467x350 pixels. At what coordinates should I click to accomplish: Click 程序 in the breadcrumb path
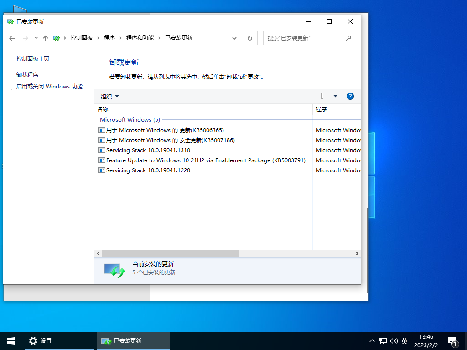coord(109,38)
